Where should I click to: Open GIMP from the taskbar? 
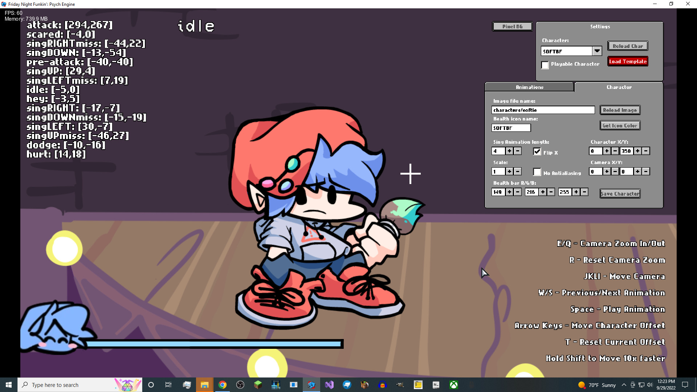pos(400,385)
